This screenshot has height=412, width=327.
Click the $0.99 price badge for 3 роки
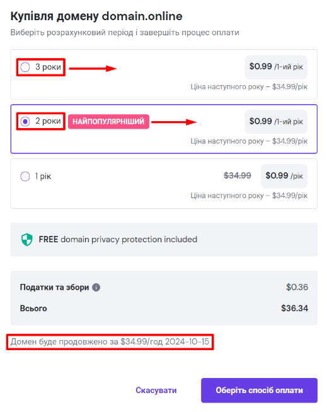click(x=276, y=67)
